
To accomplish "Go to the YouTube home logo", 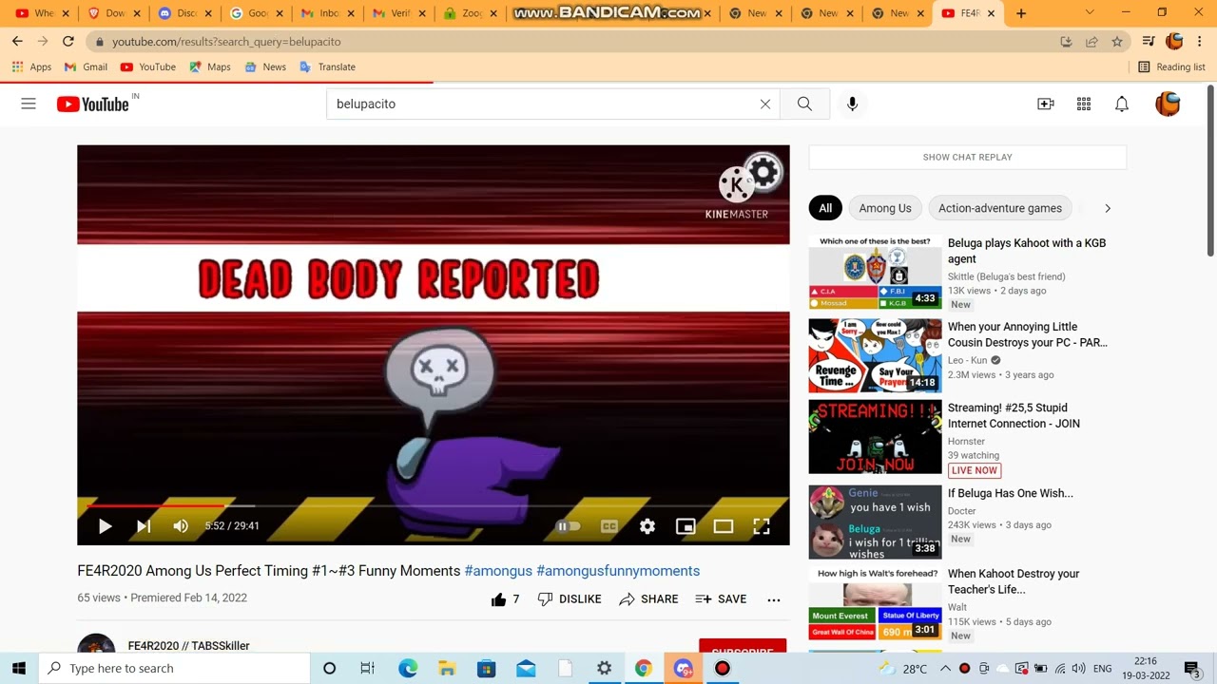I will [92, 104].
